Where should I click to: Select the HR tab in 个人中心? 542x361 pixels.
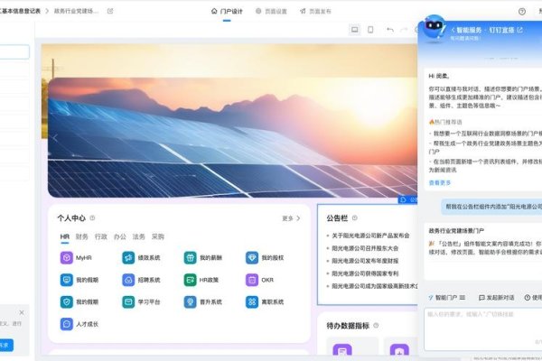click(65, 237)
